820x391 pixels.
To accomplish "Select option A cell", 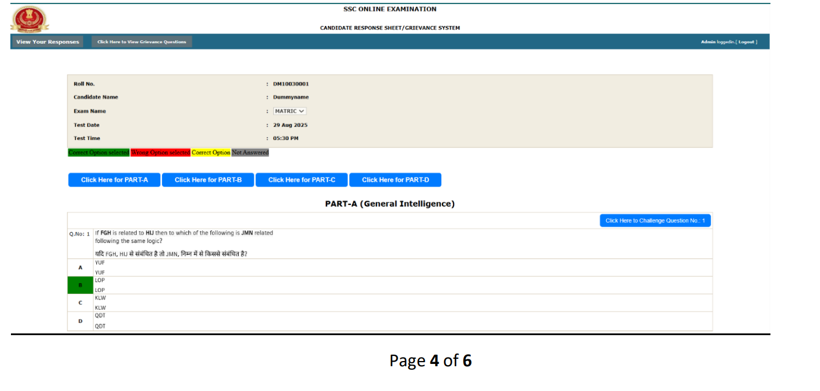I will (80, 268).
